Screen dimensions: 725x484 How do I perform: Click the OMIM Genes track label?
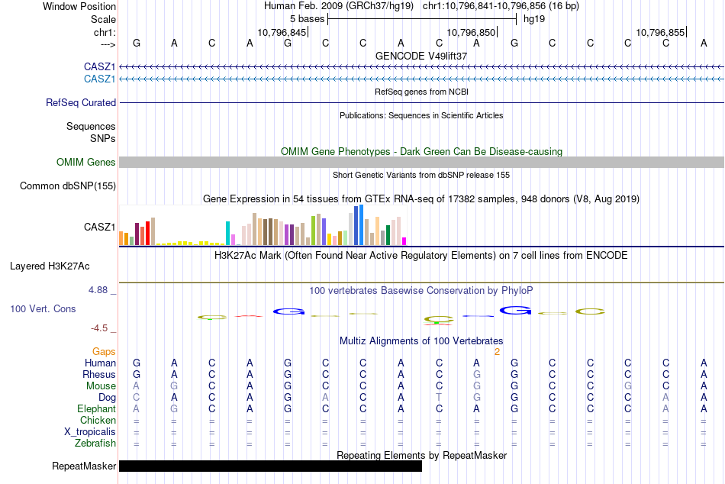click(x=86, y=163)
